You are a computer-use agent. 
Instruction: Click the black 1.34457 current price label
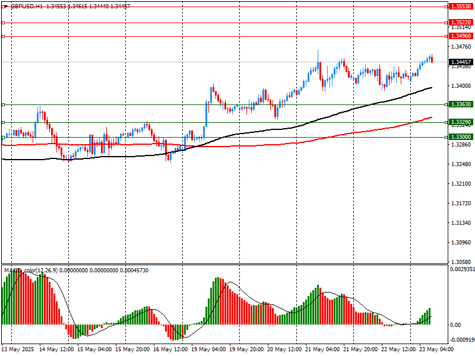pyautogui.click(x=461, y=62)
